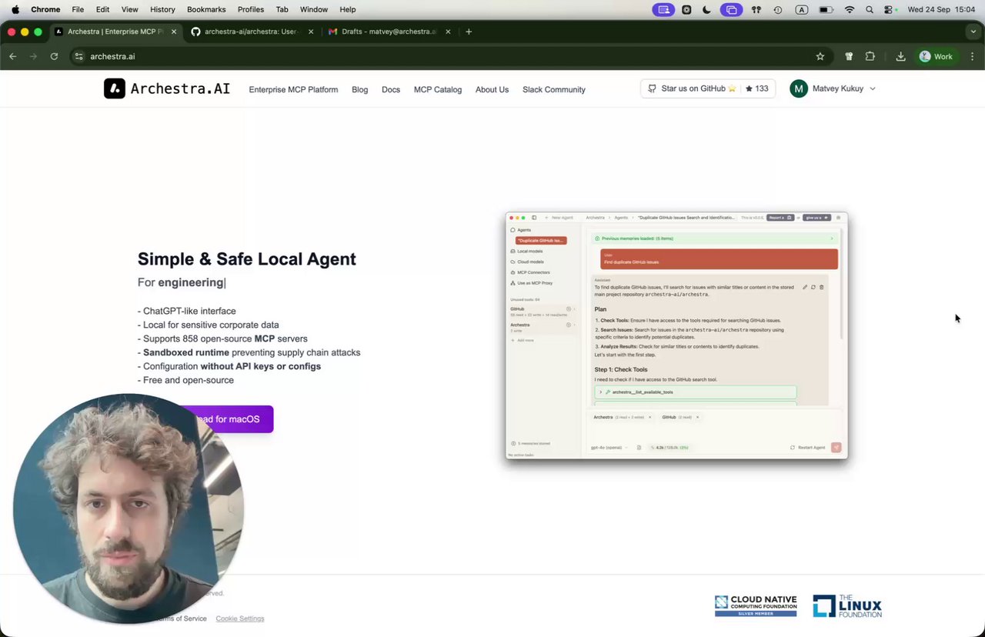Bookmark this page with star icon
This screenshot has height=637, width=985.
pyautogui.click(x=820, y=56)
